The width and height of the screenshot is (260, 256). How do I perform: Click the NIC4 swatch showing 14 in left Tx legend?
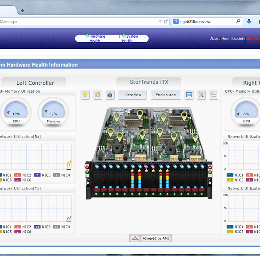coord(56,227)
